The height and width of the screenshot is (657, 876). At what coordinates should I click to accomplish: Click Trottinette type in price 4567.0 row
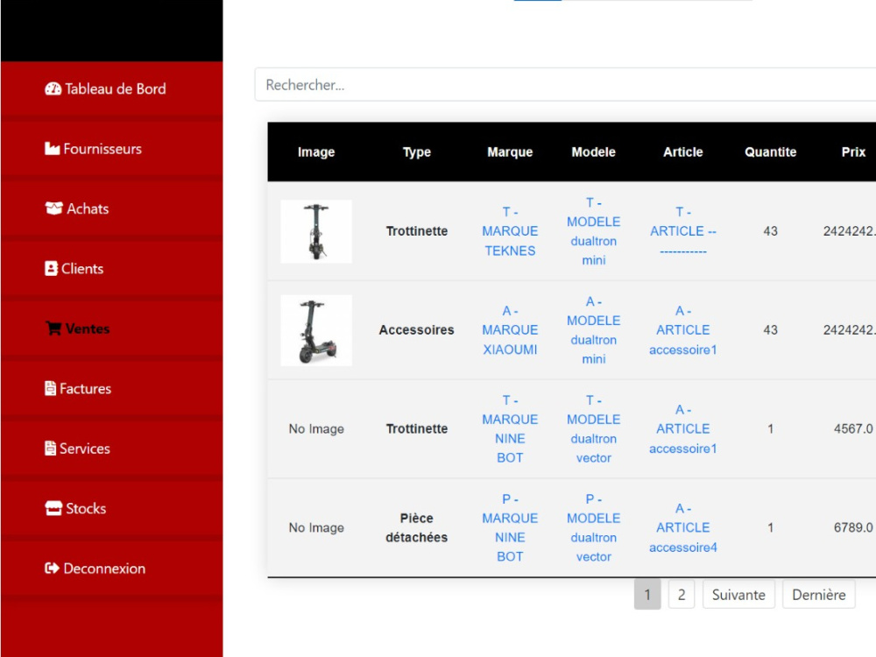click(x=417, y=429)
